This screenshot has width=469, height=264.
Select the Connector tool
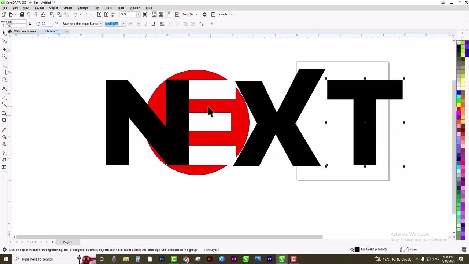tap(4, 104)
